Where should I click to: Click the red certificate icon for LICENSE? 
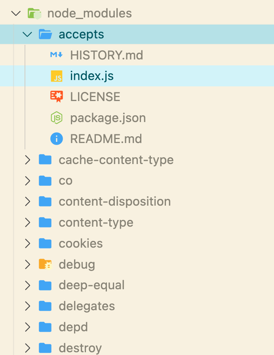(57, 97)
